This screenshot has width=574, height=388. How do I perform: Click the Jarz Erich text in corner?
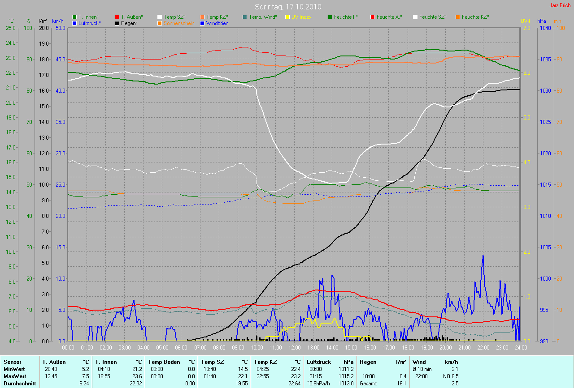(560, 5)
